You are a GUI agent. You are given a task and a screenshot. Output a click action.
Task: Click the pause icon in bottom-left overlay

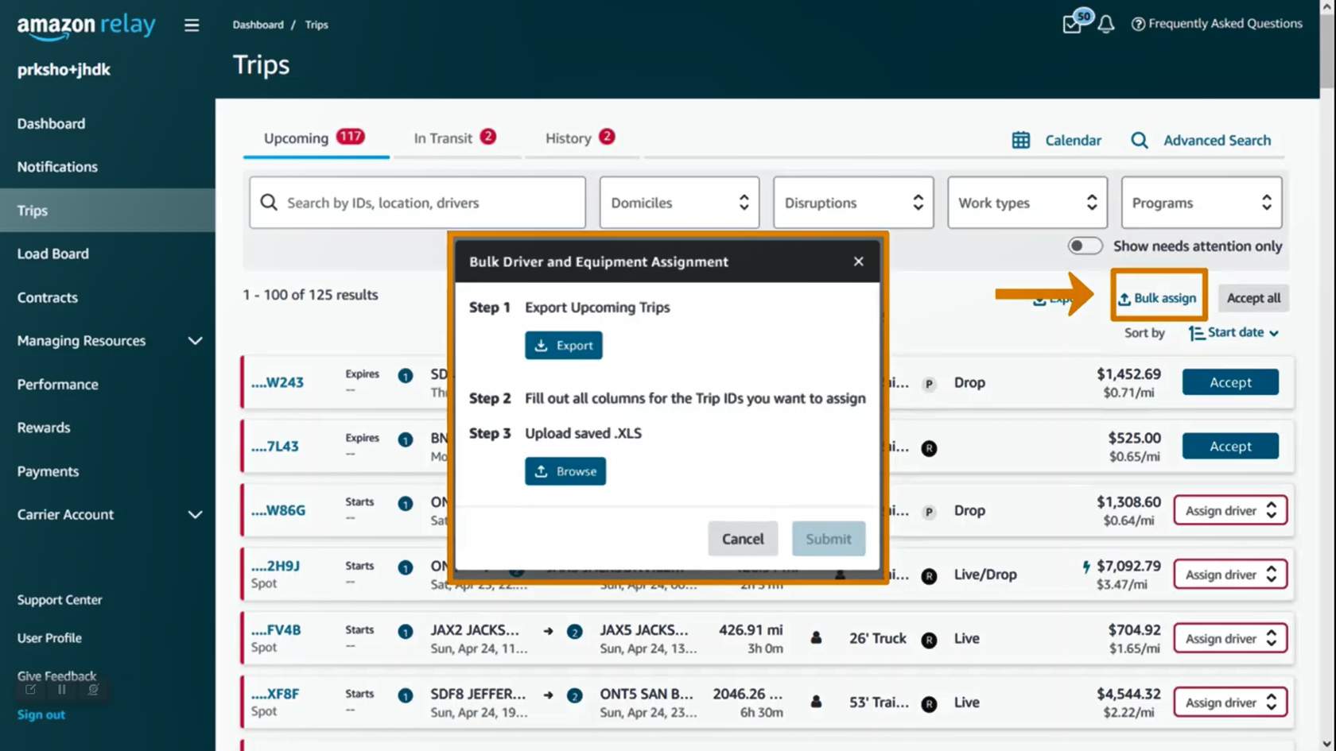pyautogui.click(x=62, y=690)
